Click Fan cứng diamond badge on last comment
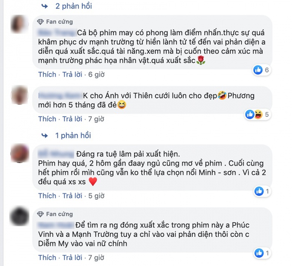This screenshot has width=292, height=266. point(40,214)
